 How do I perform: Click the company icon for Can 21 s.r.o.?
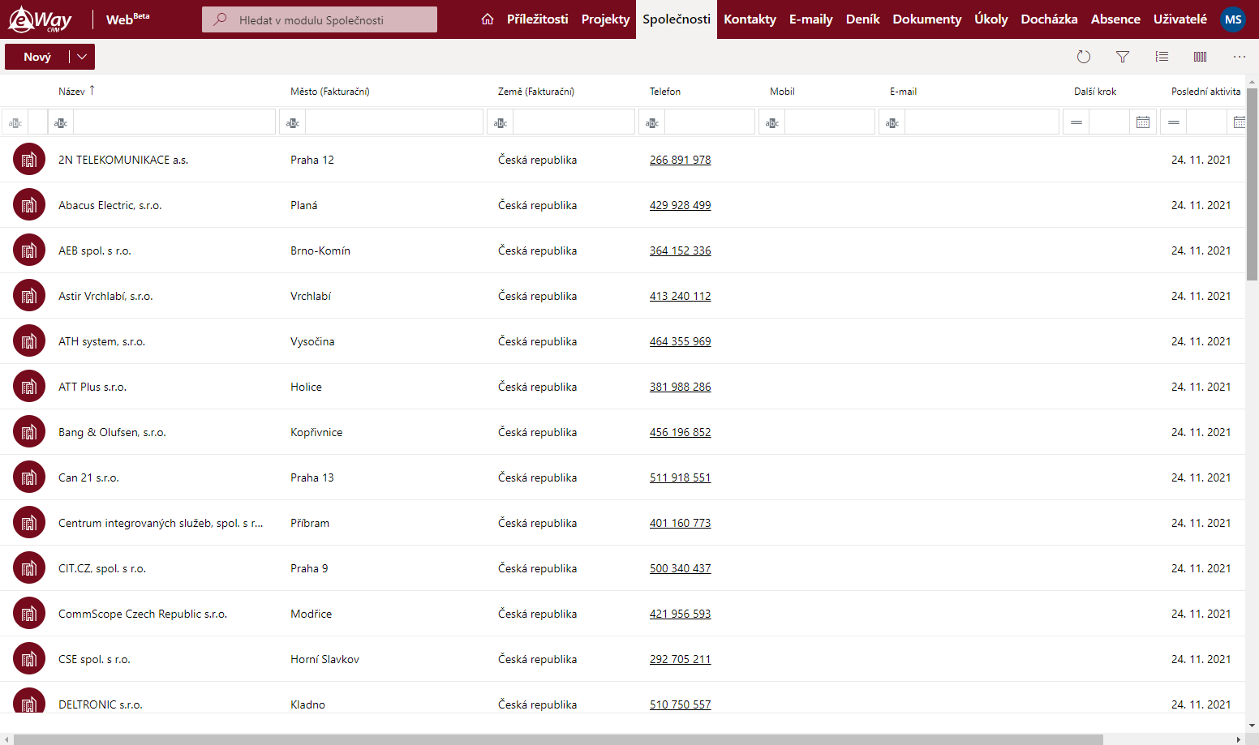click(29, 477)
